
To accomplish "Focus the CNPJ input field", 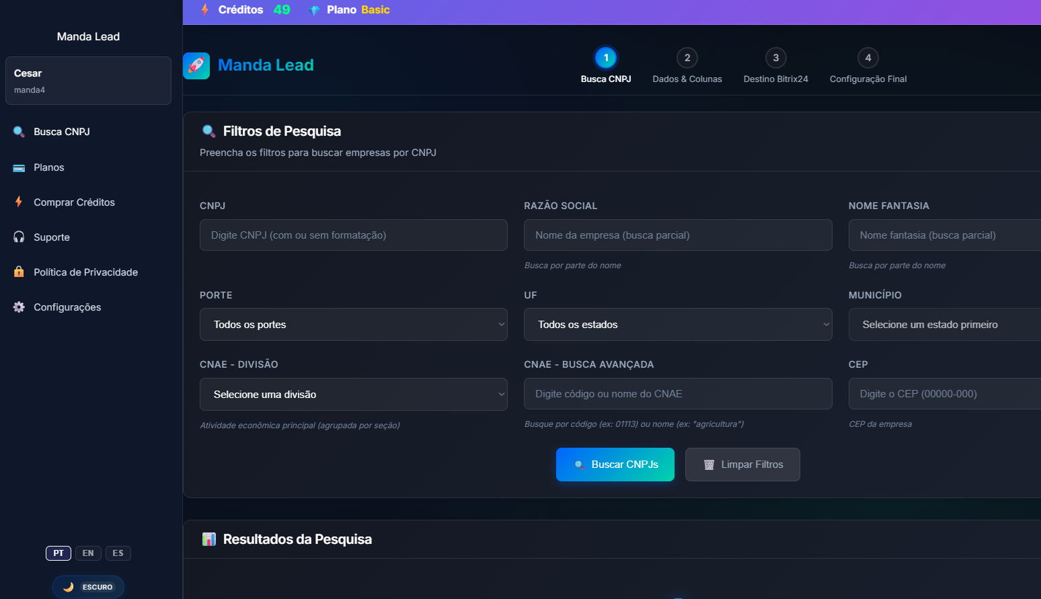I will [353, 235].
